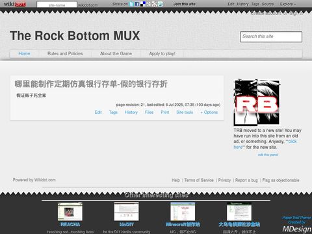Click Tags in top bar

[255, 4]
